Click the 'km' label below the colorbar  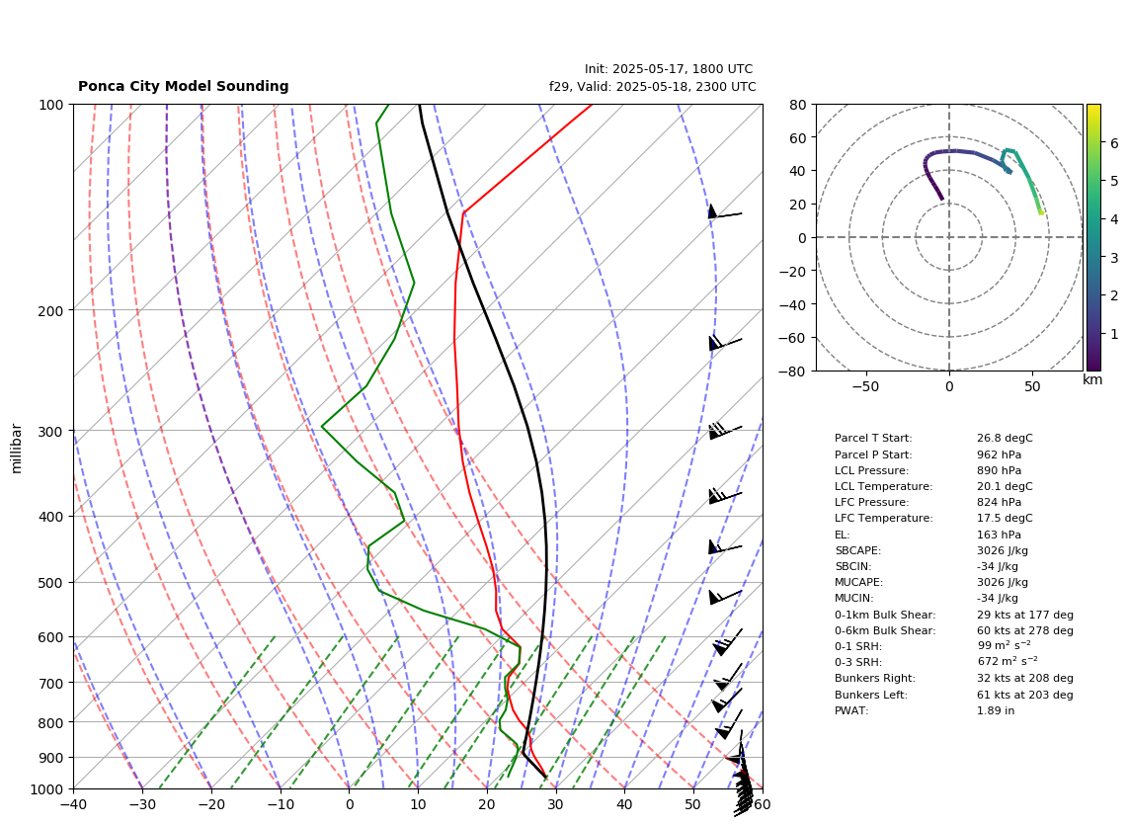click(1092, 380)
